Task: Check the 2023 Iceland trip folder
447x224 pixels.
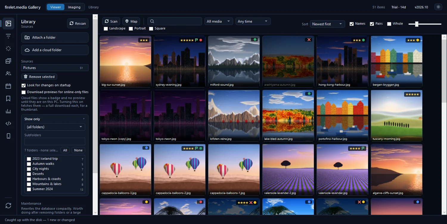Action: [x=29, y=159]
